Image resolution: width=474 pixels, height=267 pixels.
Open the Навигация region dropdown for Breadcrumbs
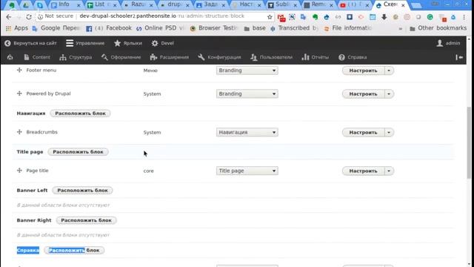[247, 132]
